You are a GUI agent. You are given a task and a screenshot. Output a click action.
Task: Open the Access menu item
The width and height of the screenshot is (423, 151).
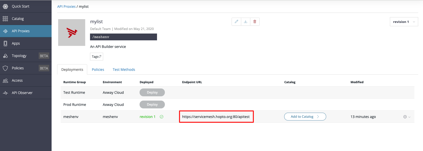26,80
